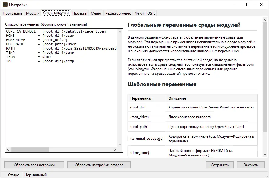
Task: Switch to the Файл HOSTS tab
Action: pyautogui.click(x=145, y=13)
